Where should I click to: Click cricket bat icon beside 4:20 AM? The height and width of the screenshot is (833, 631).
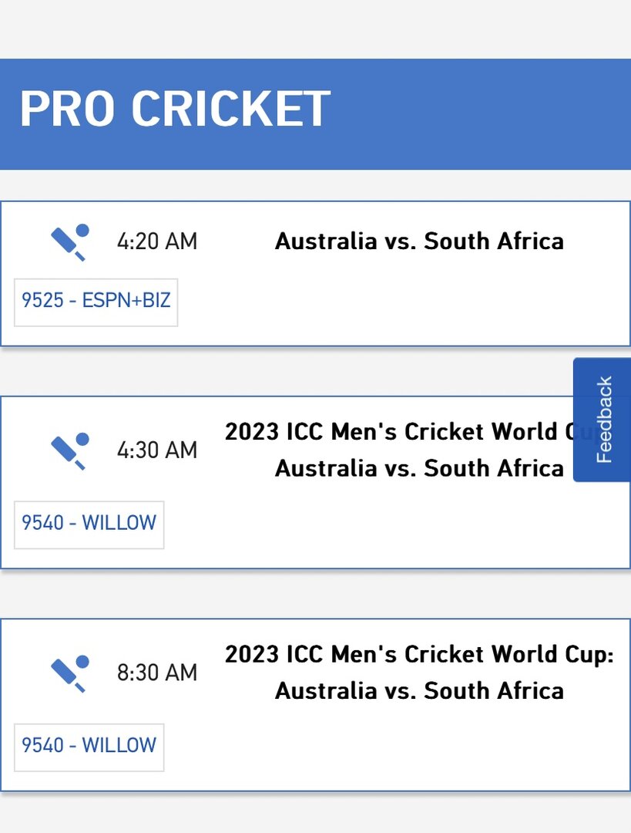[70, 242]
